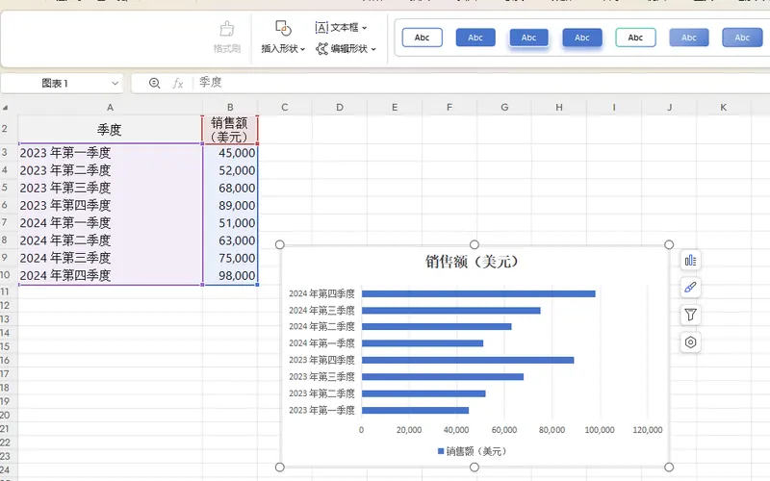This screenshot has height=481, width=770.
Task: Click the chart legend 销售额（美元）
Action: click(473, 450)
